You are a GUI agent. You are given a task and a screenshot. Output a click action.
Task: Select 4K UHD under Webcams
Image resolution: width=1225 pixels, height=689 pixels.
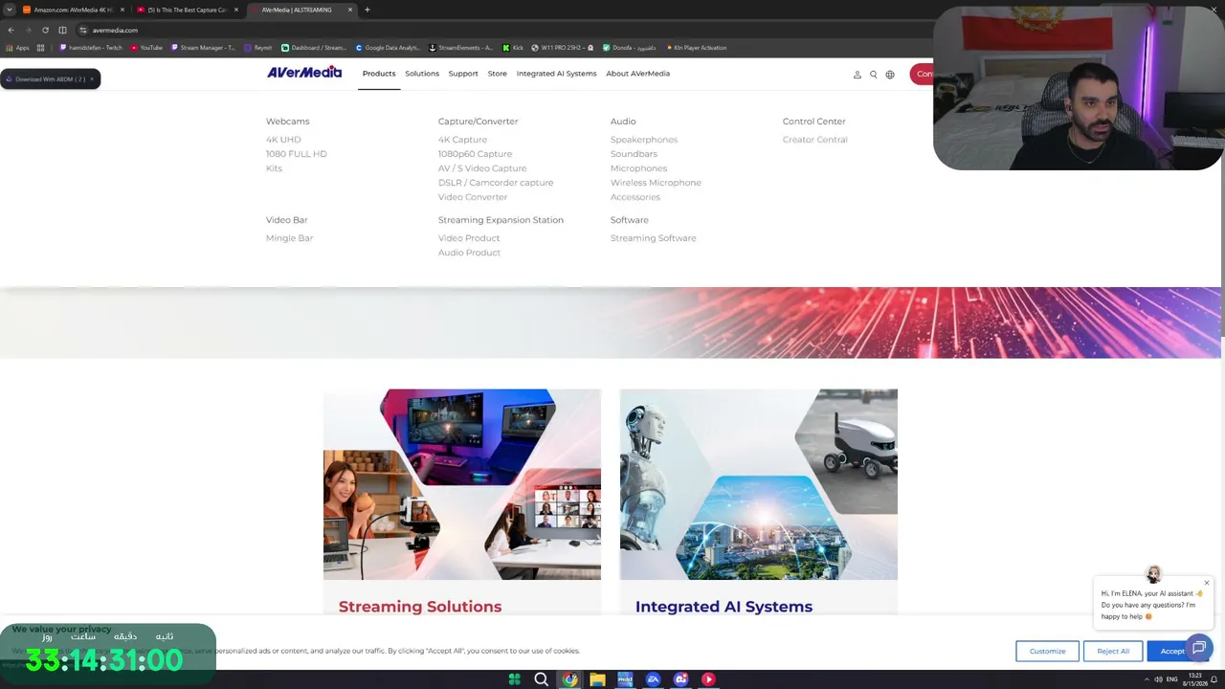click(x=283, y=140)
